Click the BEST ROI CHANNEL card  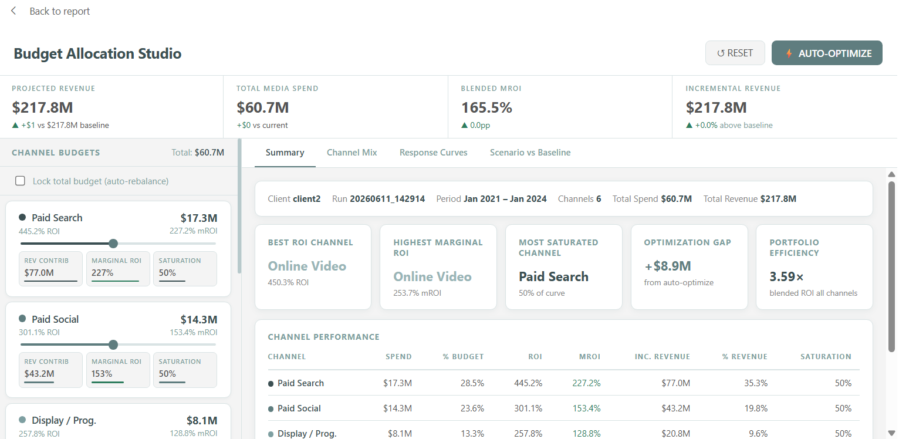313,267
